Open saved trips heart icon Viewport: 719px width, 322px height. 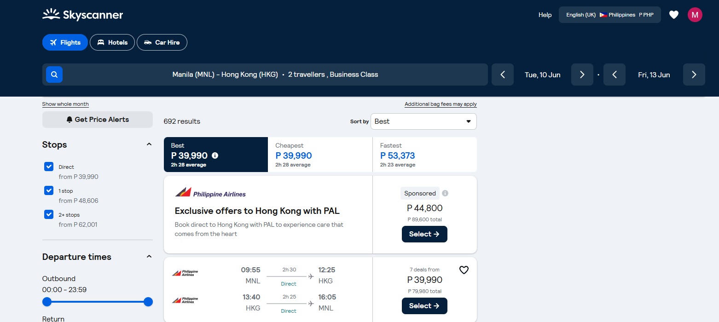pyautogui.click(x=673, y=15)
